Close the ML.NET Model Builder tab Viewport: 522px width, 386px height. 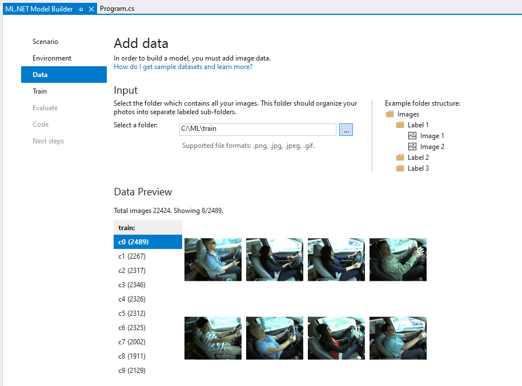(x=91, y=9)
